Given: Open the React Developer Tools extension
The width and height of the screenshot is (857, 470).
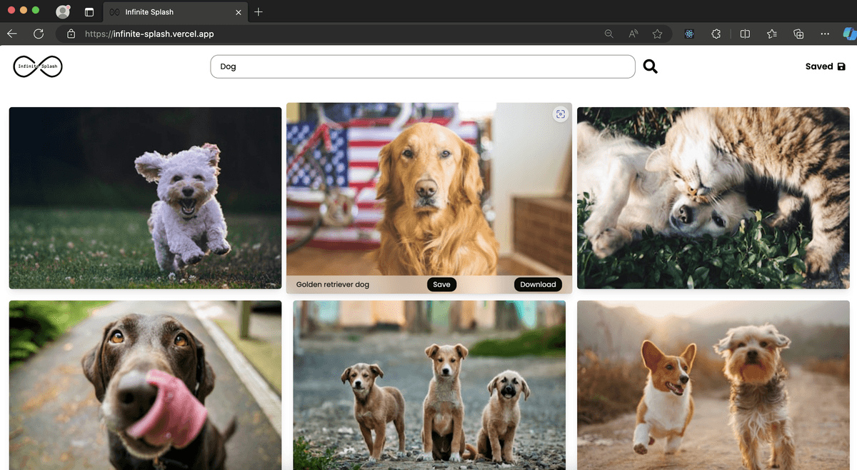Looking at the screenshot, I should tap(689, 34).
